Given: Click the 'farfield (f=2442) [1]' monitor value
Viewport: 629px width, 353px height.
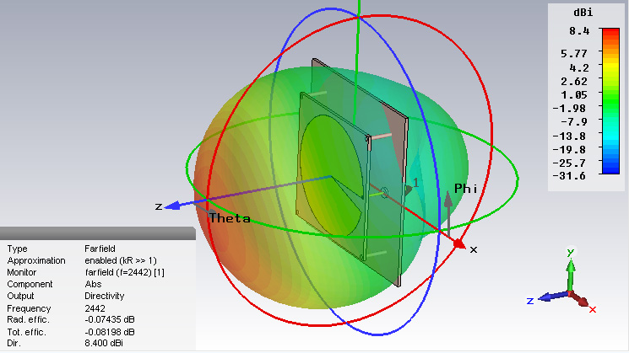Looking at the screenshot, I should pyautogui.click(x=125, y=273).
